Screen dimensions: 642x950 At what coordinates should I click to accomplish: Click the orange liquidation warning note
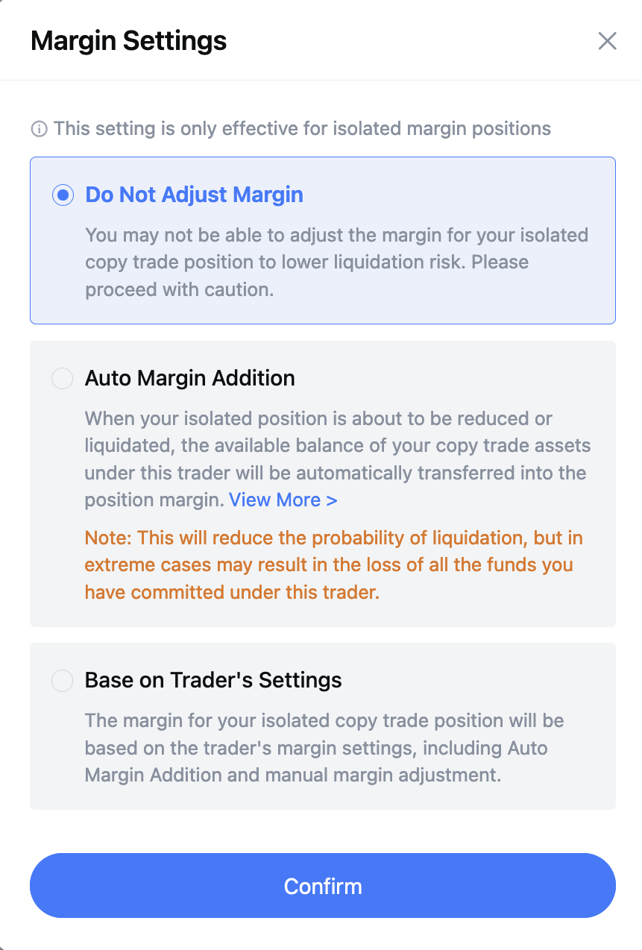tap(334, 565)
